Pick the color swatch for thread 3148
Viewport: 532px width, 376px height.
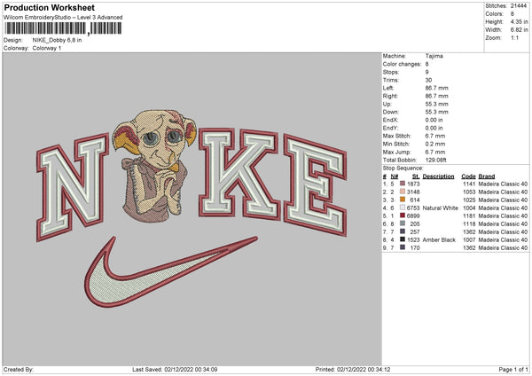pyautogui.click(x=404, y=191)
